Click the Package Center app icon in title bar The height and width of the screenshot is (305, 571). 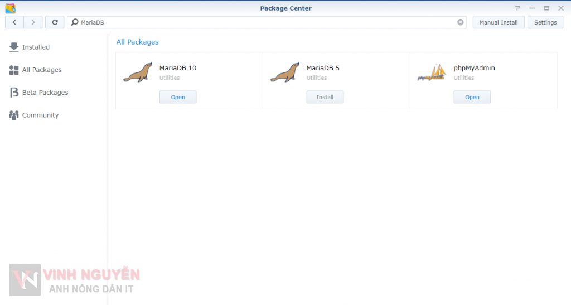(10, 8)
